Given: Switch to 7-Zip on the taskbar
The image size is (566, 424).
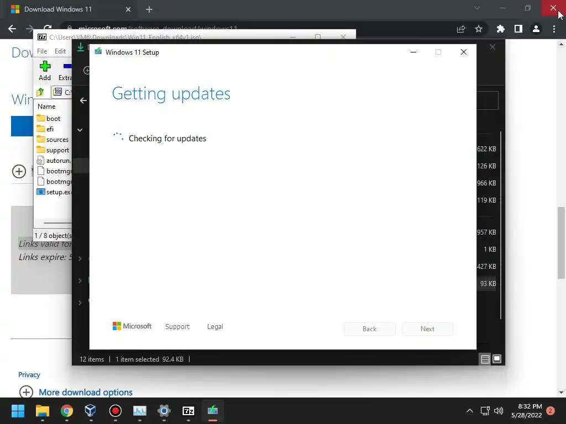Looking at the screenshot, I should point(188,411).
